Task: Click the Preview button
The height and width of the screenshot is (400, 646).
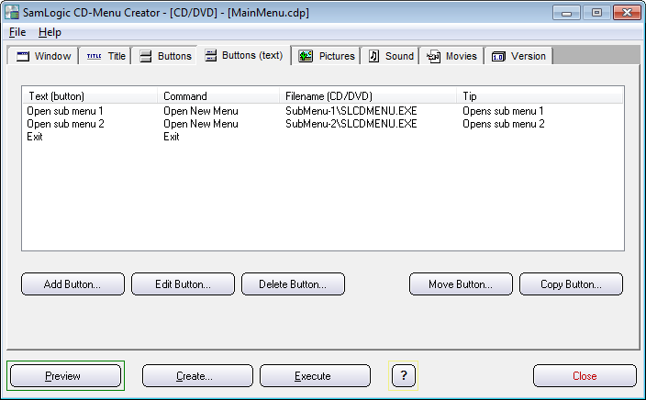Action: click(x=65, y=376)
